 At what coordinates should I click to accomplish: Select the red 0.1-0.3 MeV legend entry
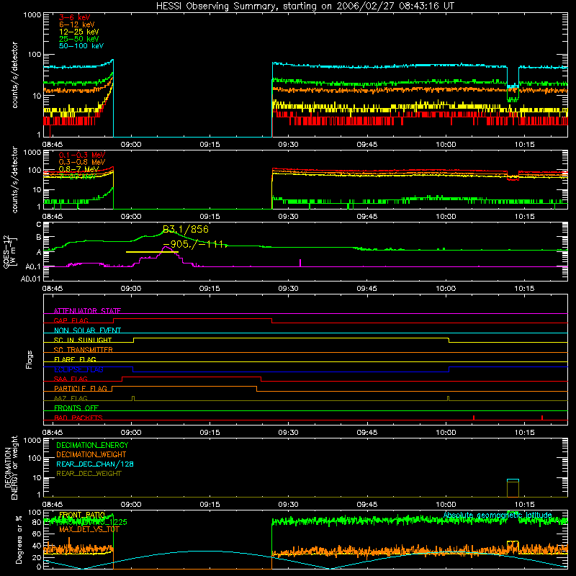[82, 155]
